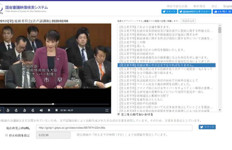Open fullscreen mode in the video player
Viewport: 232px width, 150px height.
[x=107, y=110]
